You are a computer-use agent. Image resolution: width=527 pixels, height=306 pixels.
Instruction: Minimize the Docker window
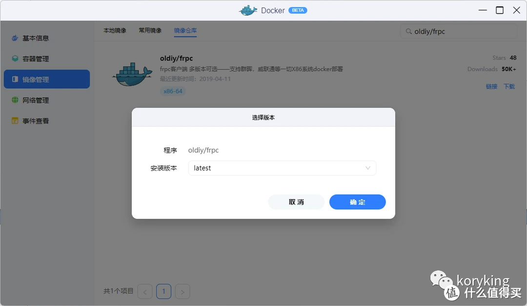coord(483,10)
